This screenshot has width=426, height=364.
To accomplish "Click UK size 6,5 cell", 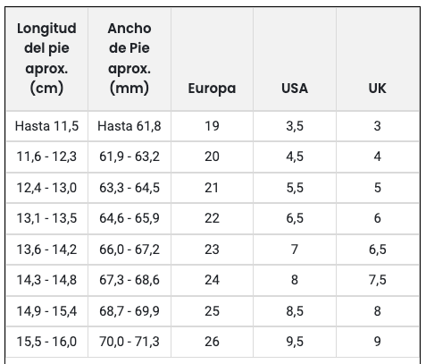I will [x=378, y=250].
